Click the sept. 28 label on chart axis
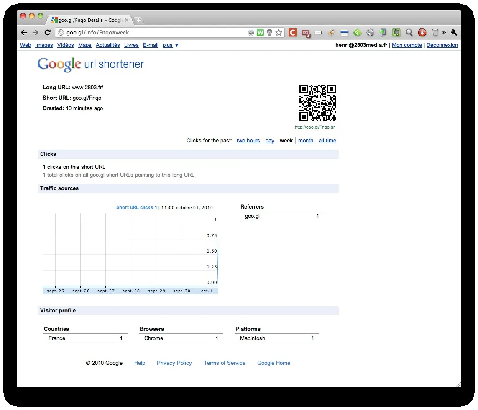This screenshot has height=410, width=478. pyautogui.click(x=131, y=291)
